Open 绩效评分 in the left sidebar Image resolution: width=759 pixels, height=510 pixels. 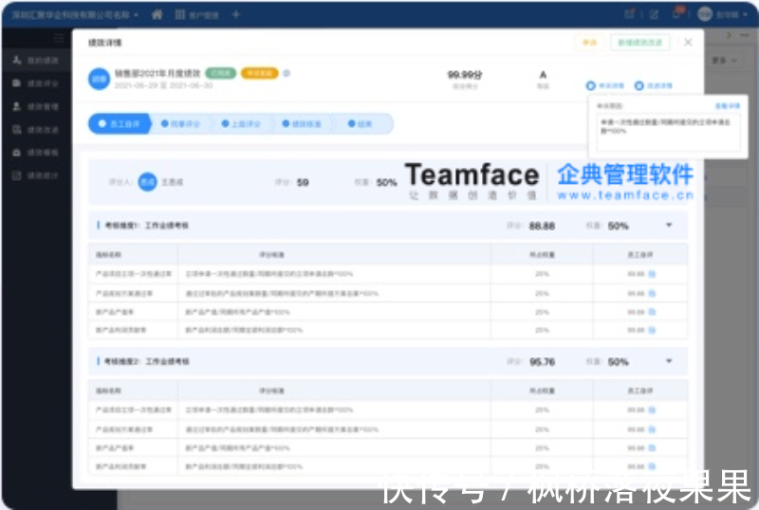coord(36,83)
